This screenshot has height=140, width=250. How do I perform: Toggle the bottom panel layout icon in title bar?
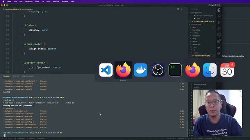coord(212,5)
